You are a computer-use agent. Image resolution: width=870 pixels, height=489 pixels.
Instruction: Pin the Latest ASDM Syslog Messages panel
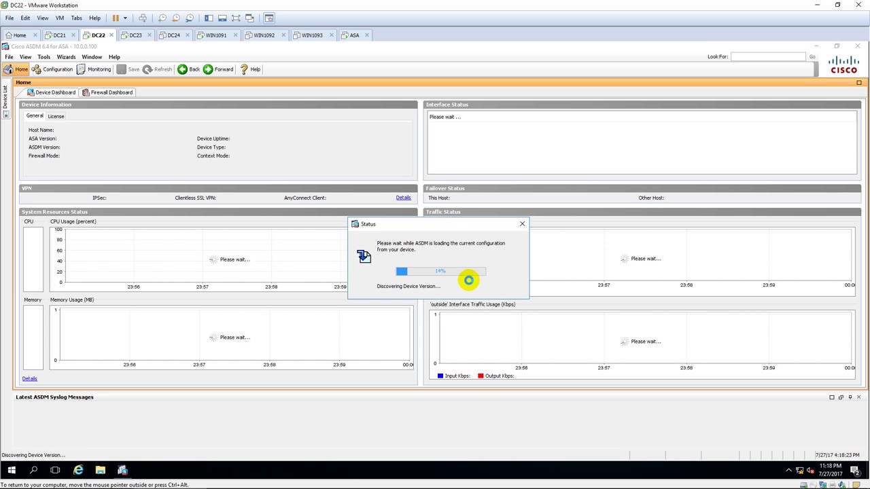(x=850, y=397)
